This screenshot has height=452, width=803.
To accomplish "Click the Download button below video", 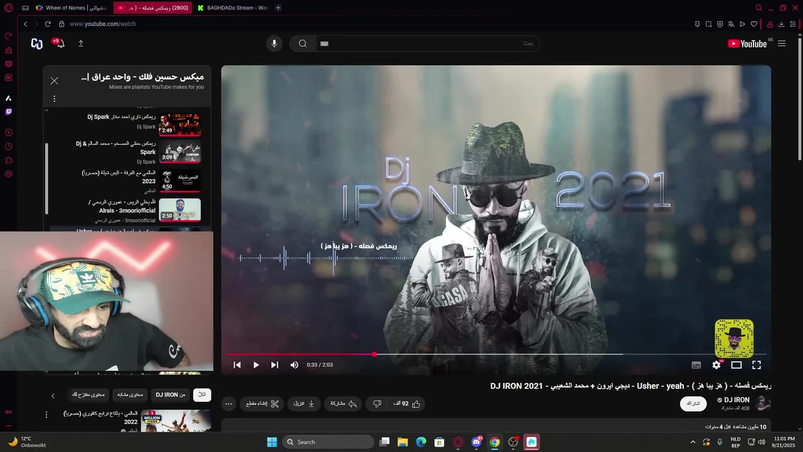I will click(x=304, y=404).
